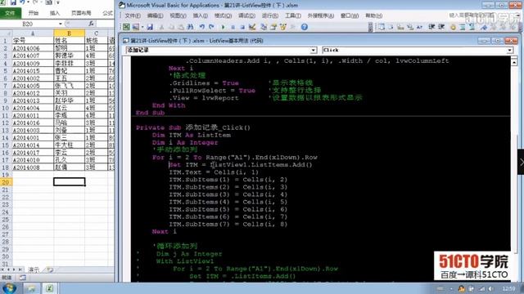Click the Undo icon in Excel quick access toolbar
Image resolution: width=524 pixels, height=294 pixels.
23,2
